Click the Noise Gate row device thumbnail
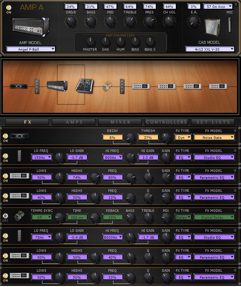Image resolution: width=241 pixels, height=287 pixels. pyautogui.click(x=19, y=136)
